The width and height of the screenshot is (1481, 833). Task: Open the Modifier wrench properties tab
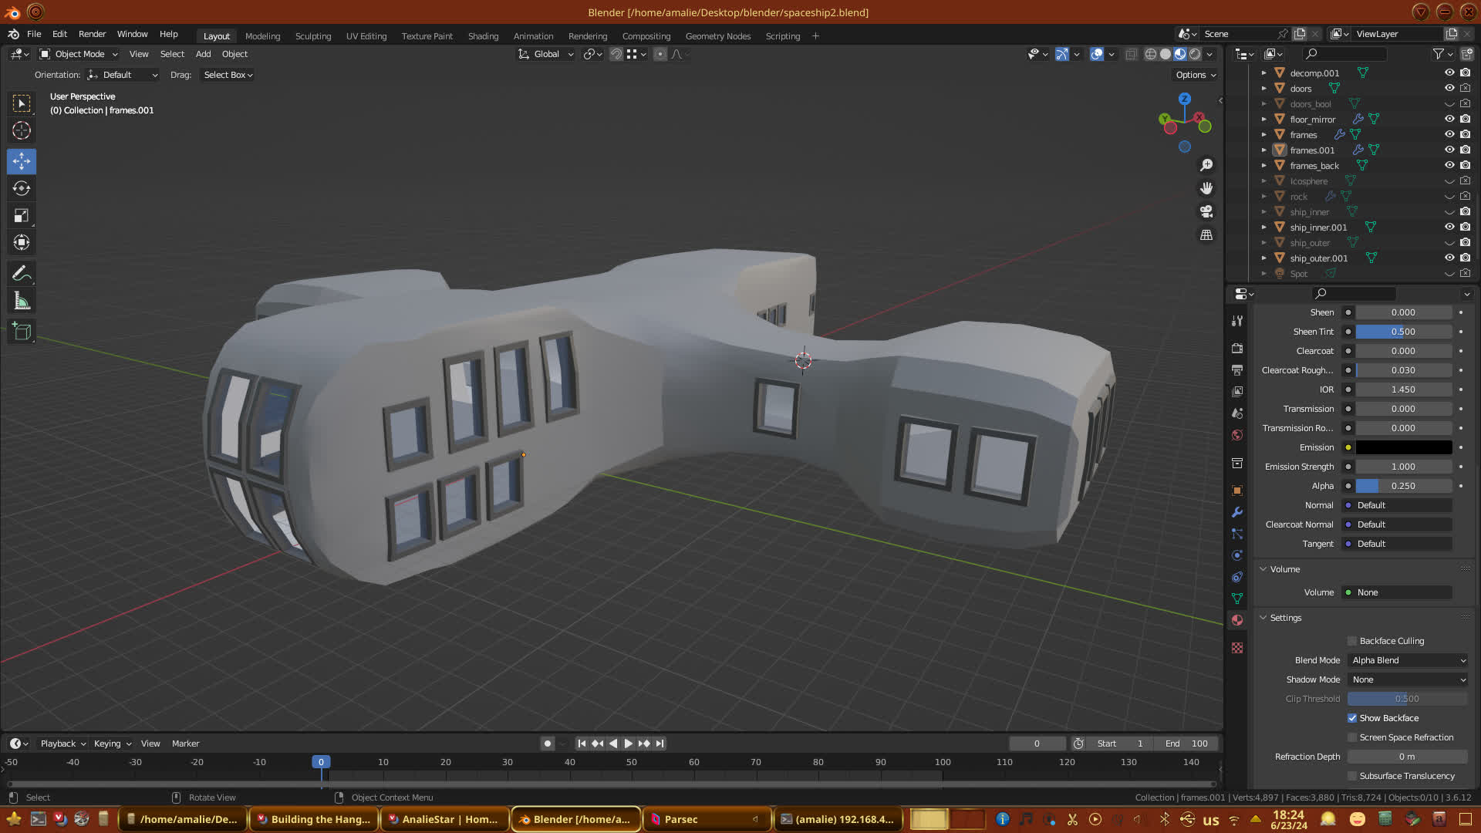[x=1237, y=512]
